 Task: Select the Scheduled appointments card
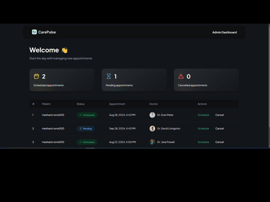(62, 80)
